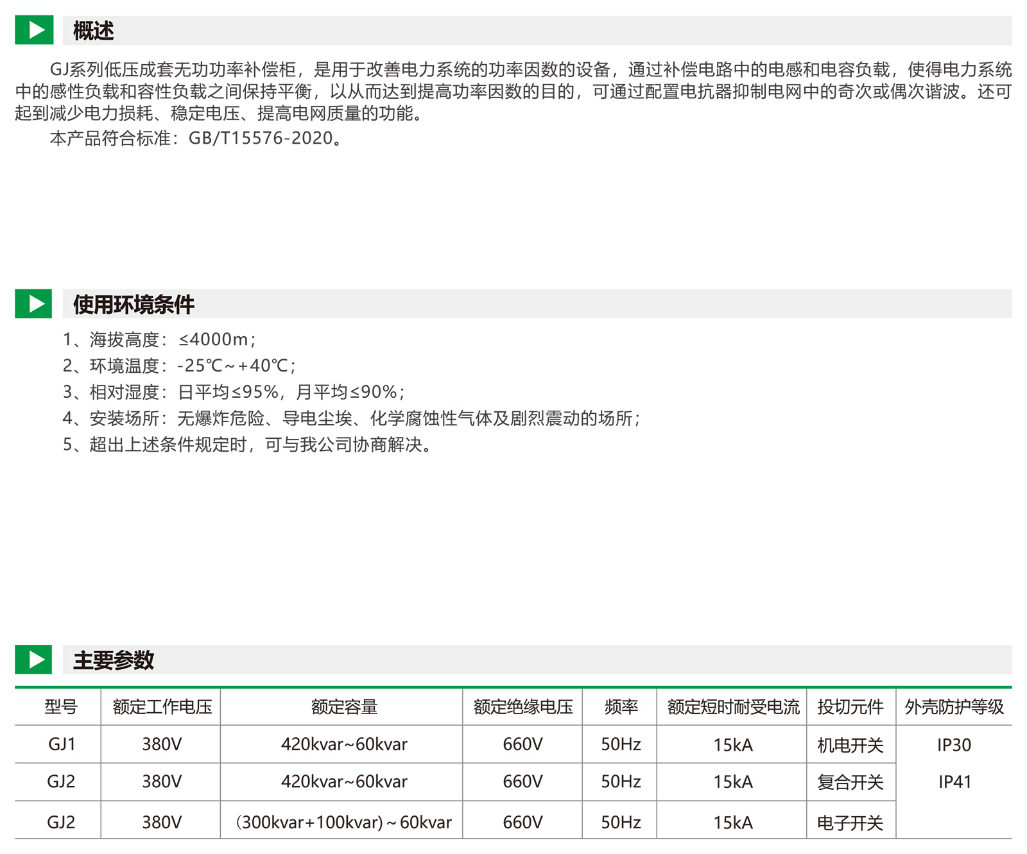
Task: Select the 使用环境条件 section heading
Action: 134,304
